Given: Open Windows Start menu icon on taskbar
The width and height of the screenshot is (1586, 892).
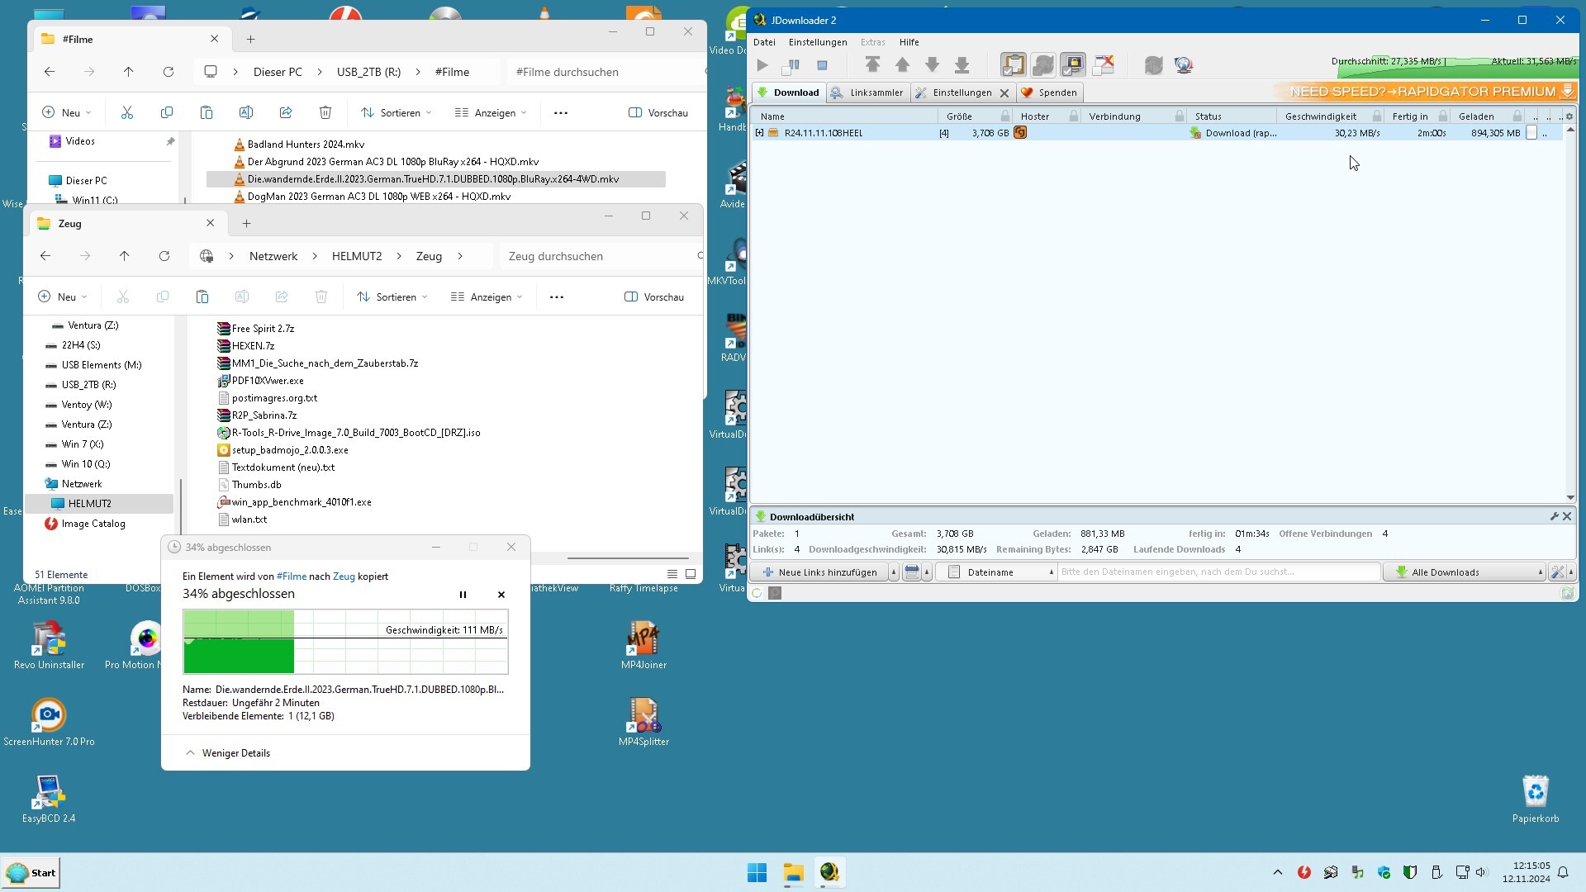Looking at the screenshot, I should pyautogui.click(x=757, y=873).
